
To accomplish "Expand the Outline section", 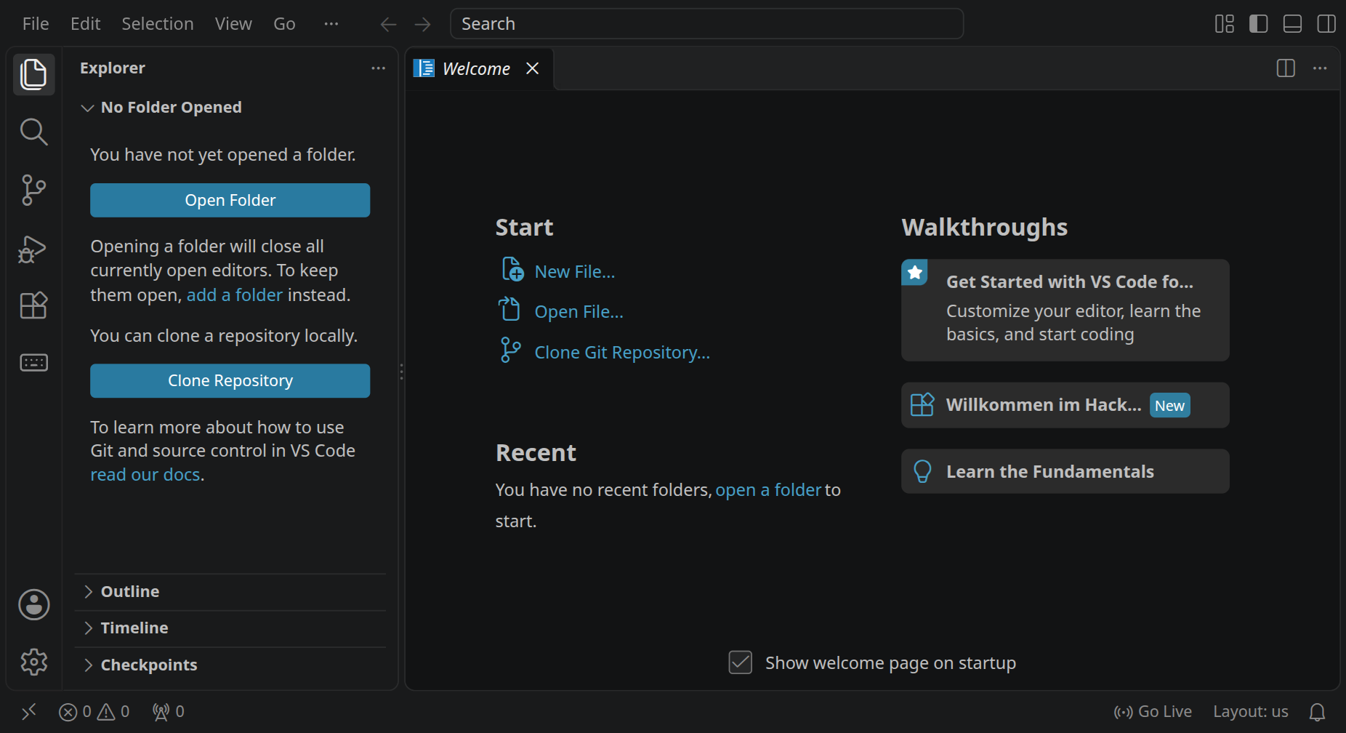I will [230, 592].
